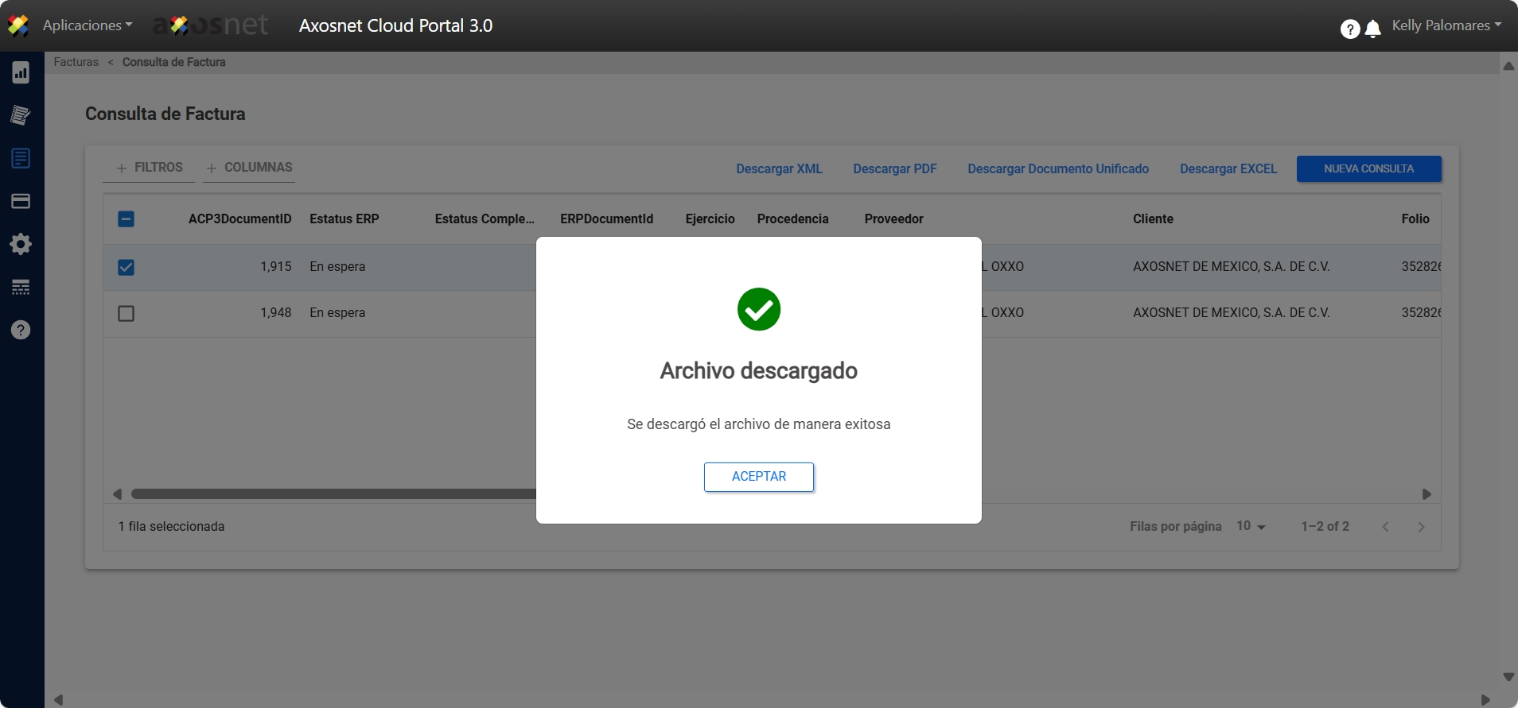Open the COLUMNAS tab
The image size is (1518, 708).
point(249,168)
